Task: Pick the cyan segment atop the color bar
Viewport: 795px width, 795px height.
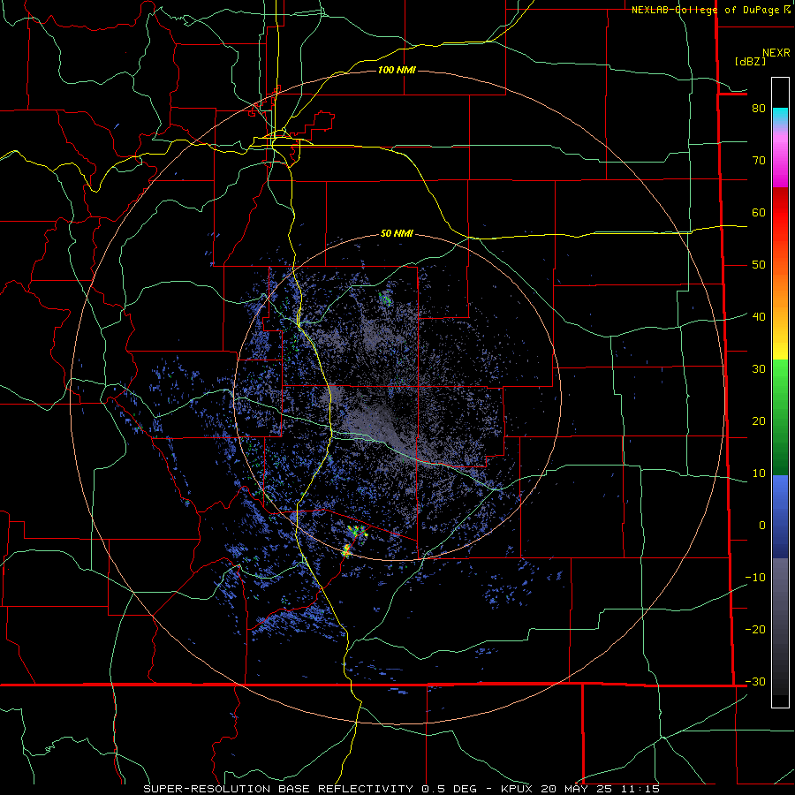Action: pyautogui.click(x=780, y=117)
